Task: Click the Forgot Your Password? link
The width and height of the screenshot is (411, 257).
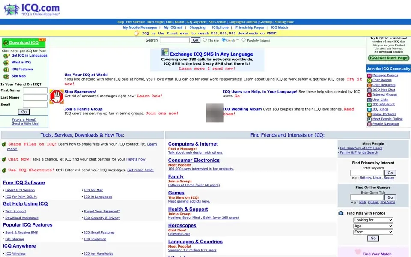Action: [x=102, y=211]
